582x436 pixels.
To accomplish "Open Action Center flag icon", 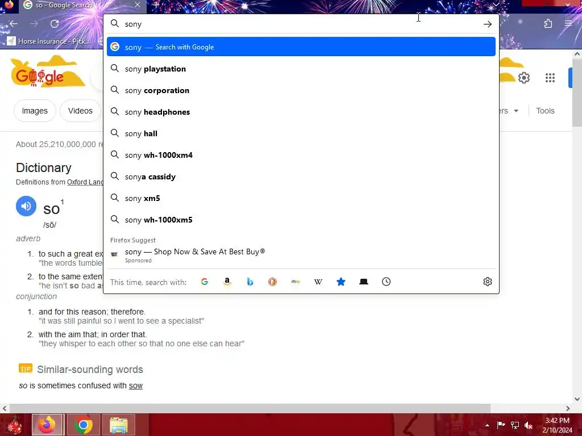I will (x=501, y=425).
